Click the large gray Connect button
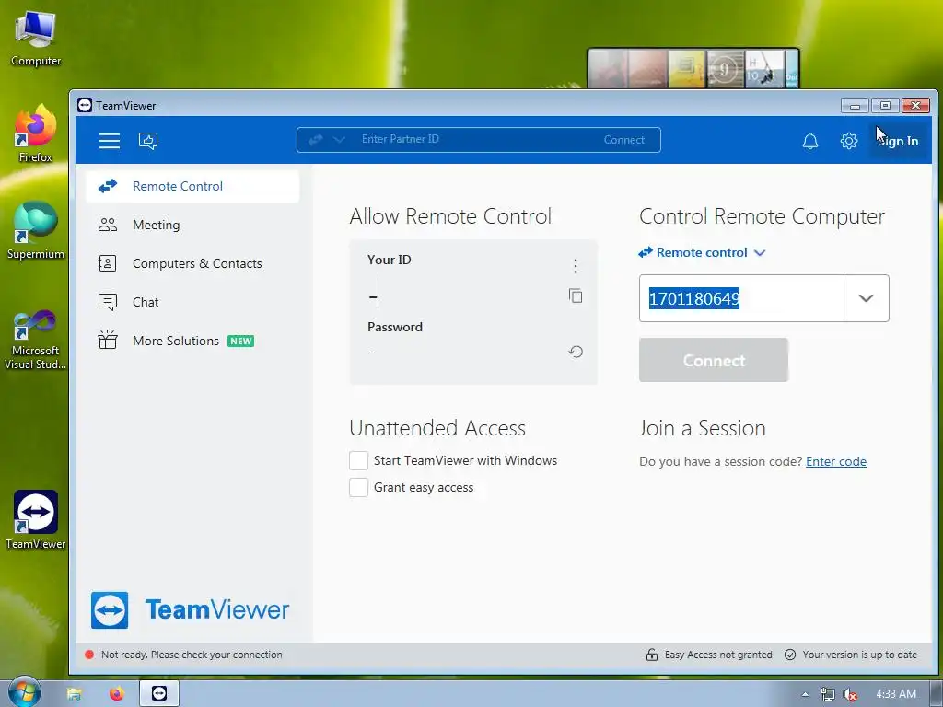The width and height of the screenshot is (943, 707). point(714,360)
